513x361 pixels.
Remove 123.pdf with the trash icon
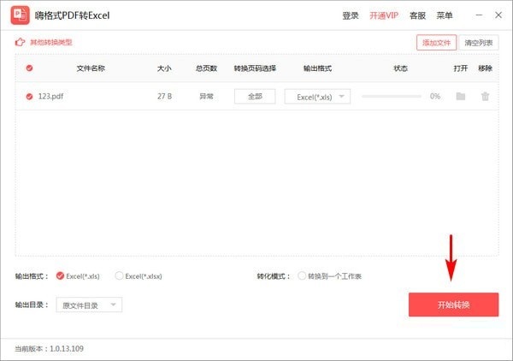pyautogui.click(x=485, y=96)
